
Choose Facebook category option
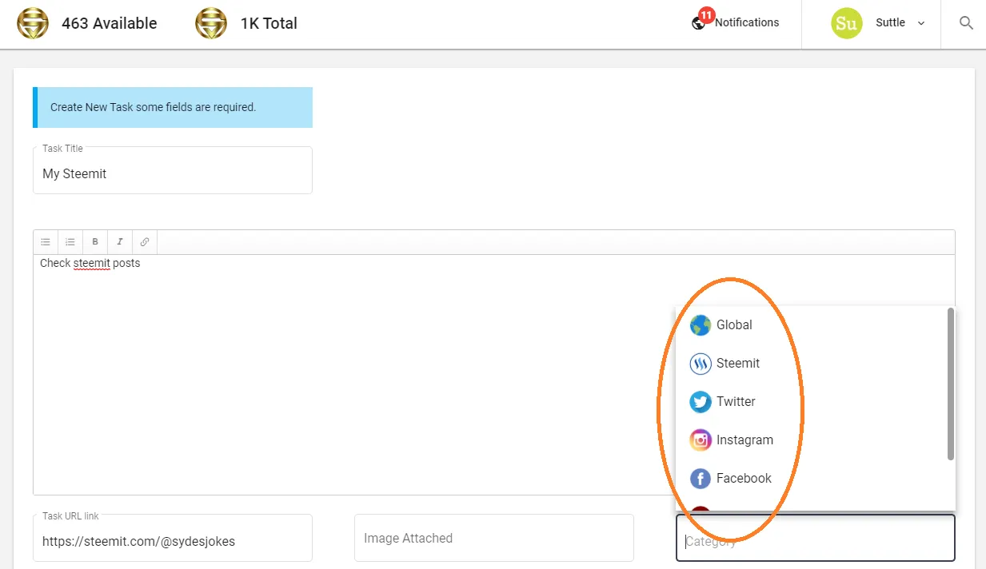coord(811,479)
